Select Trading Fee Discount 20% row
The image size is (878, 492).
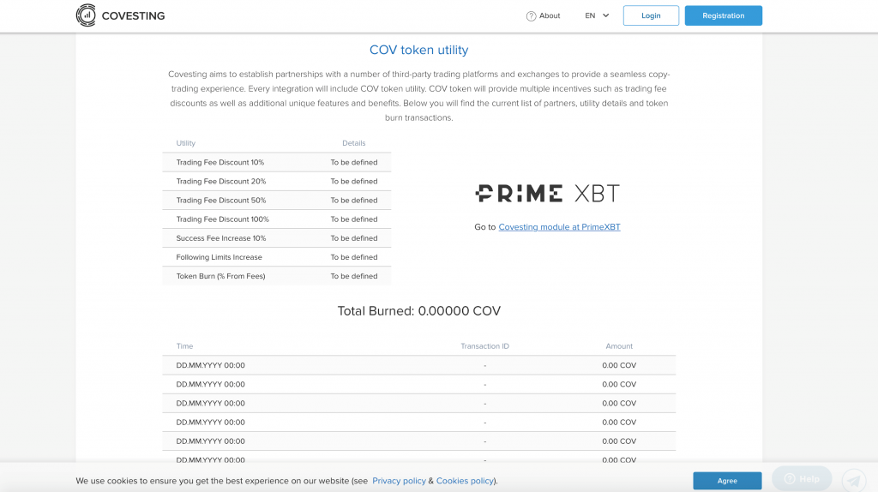click(x=277, y=182)
